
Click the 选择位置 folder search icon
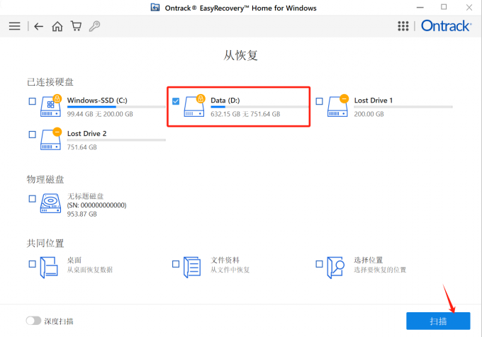point(335,268)
